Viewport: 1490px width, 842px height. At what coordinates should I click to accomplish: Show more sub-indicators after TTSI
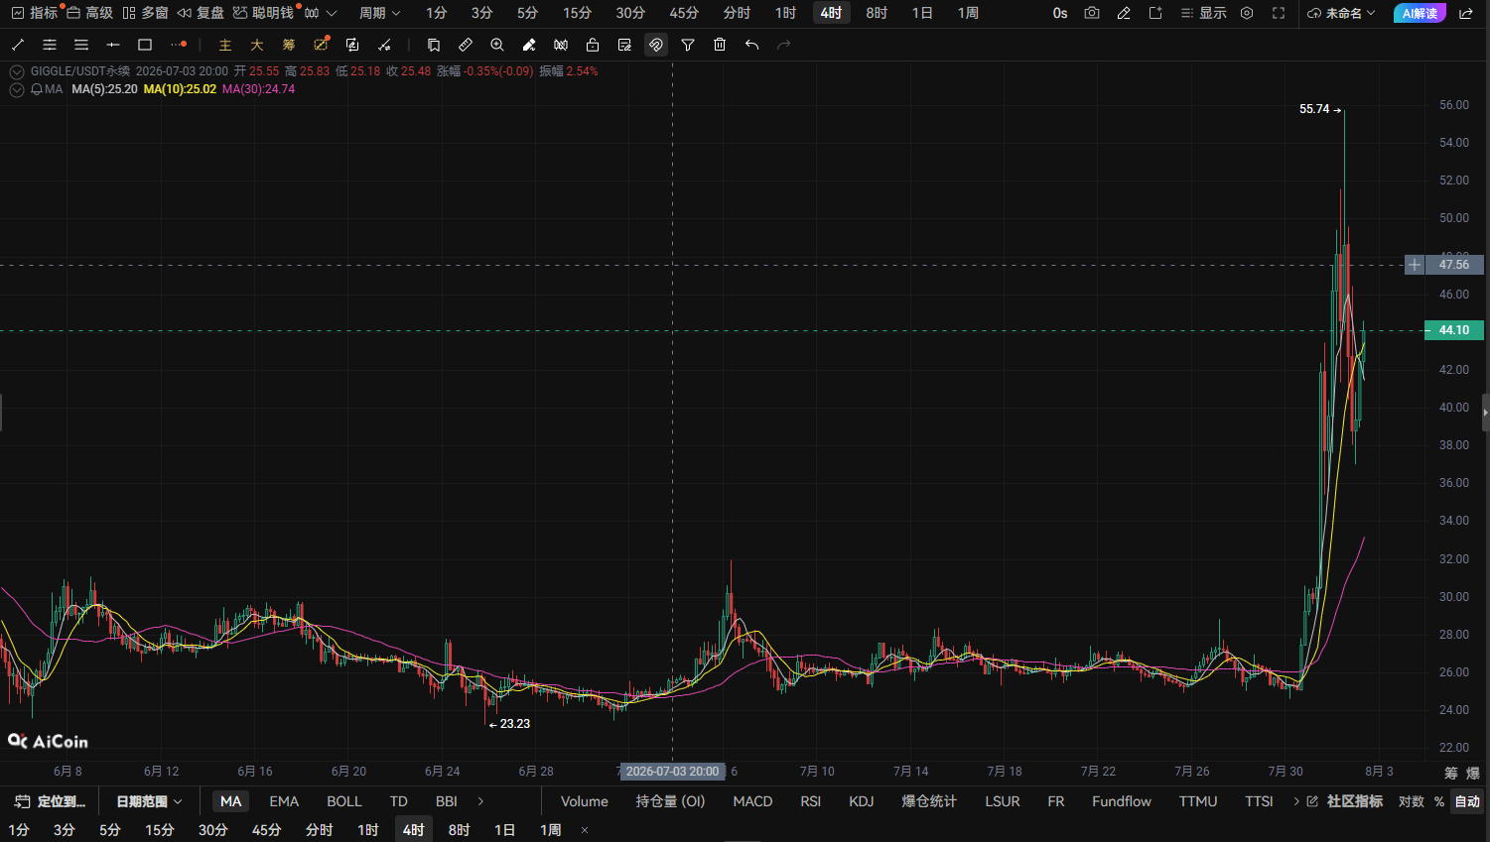[x=1295, y=801]
